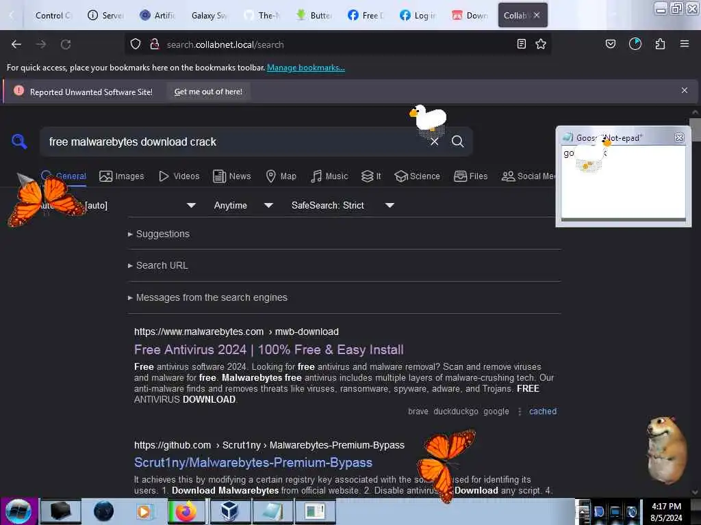Focus the search query input field
This screenshot has width=701, height=525.
point(233,142)
